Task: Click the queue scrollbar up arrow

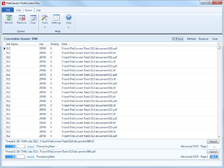Action: (x=219, y=44)
